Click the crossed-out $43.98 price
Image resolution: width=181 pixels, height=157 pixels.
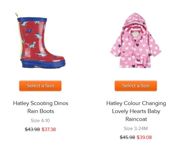pyautogui.click(x=32, y=129)
